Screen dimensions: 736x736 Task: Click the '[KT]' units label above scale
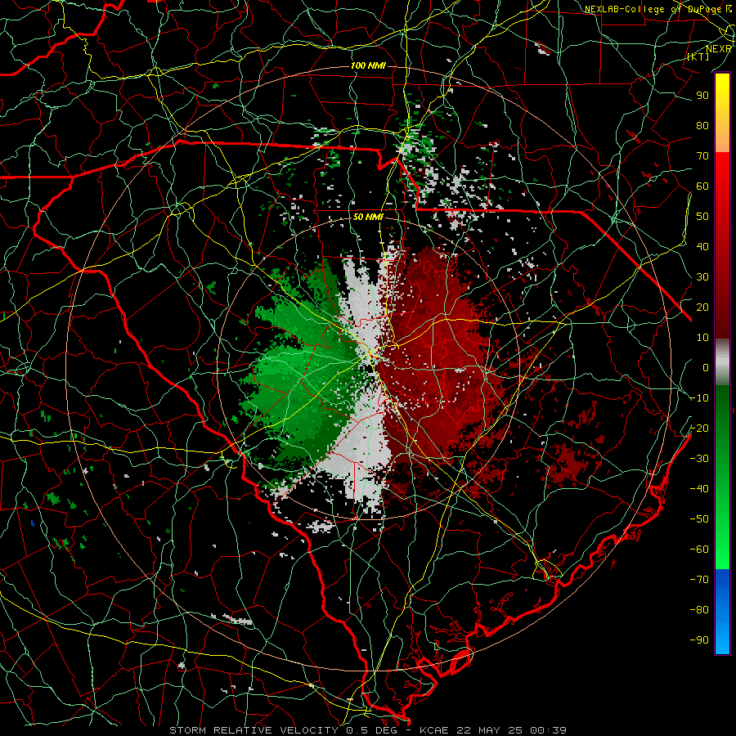coord(698,56)
